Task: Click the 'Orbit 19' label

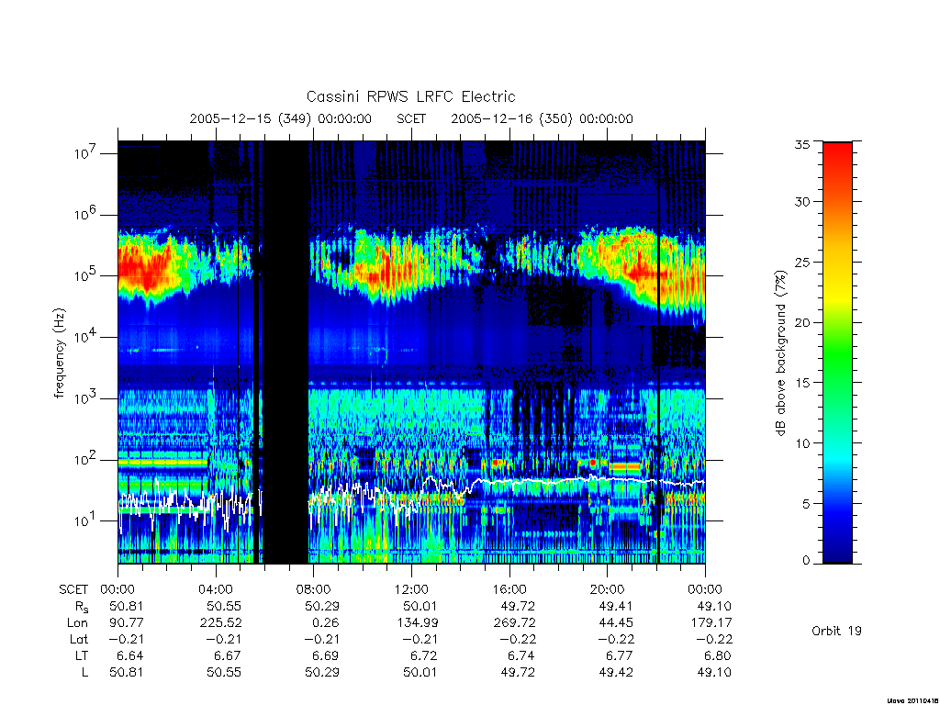Action: (836, 631)
